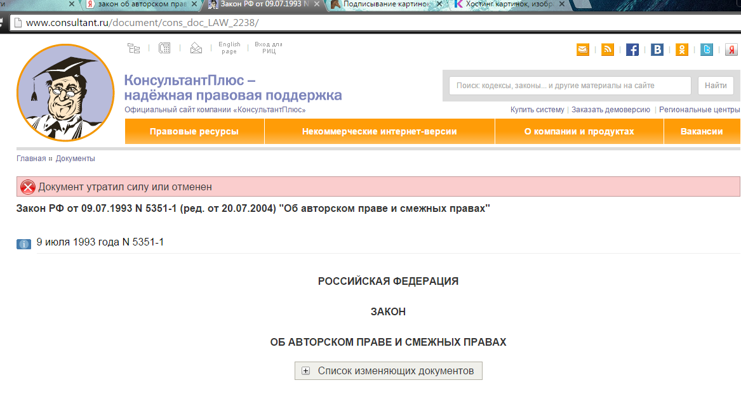The image size is (741, 399).
Task: Open the "Купить систему" link
Action: (537, 110)
